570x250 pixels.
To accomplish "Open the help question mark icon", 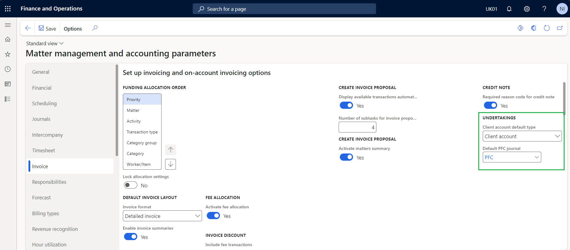I will click(x=544, y=9).
